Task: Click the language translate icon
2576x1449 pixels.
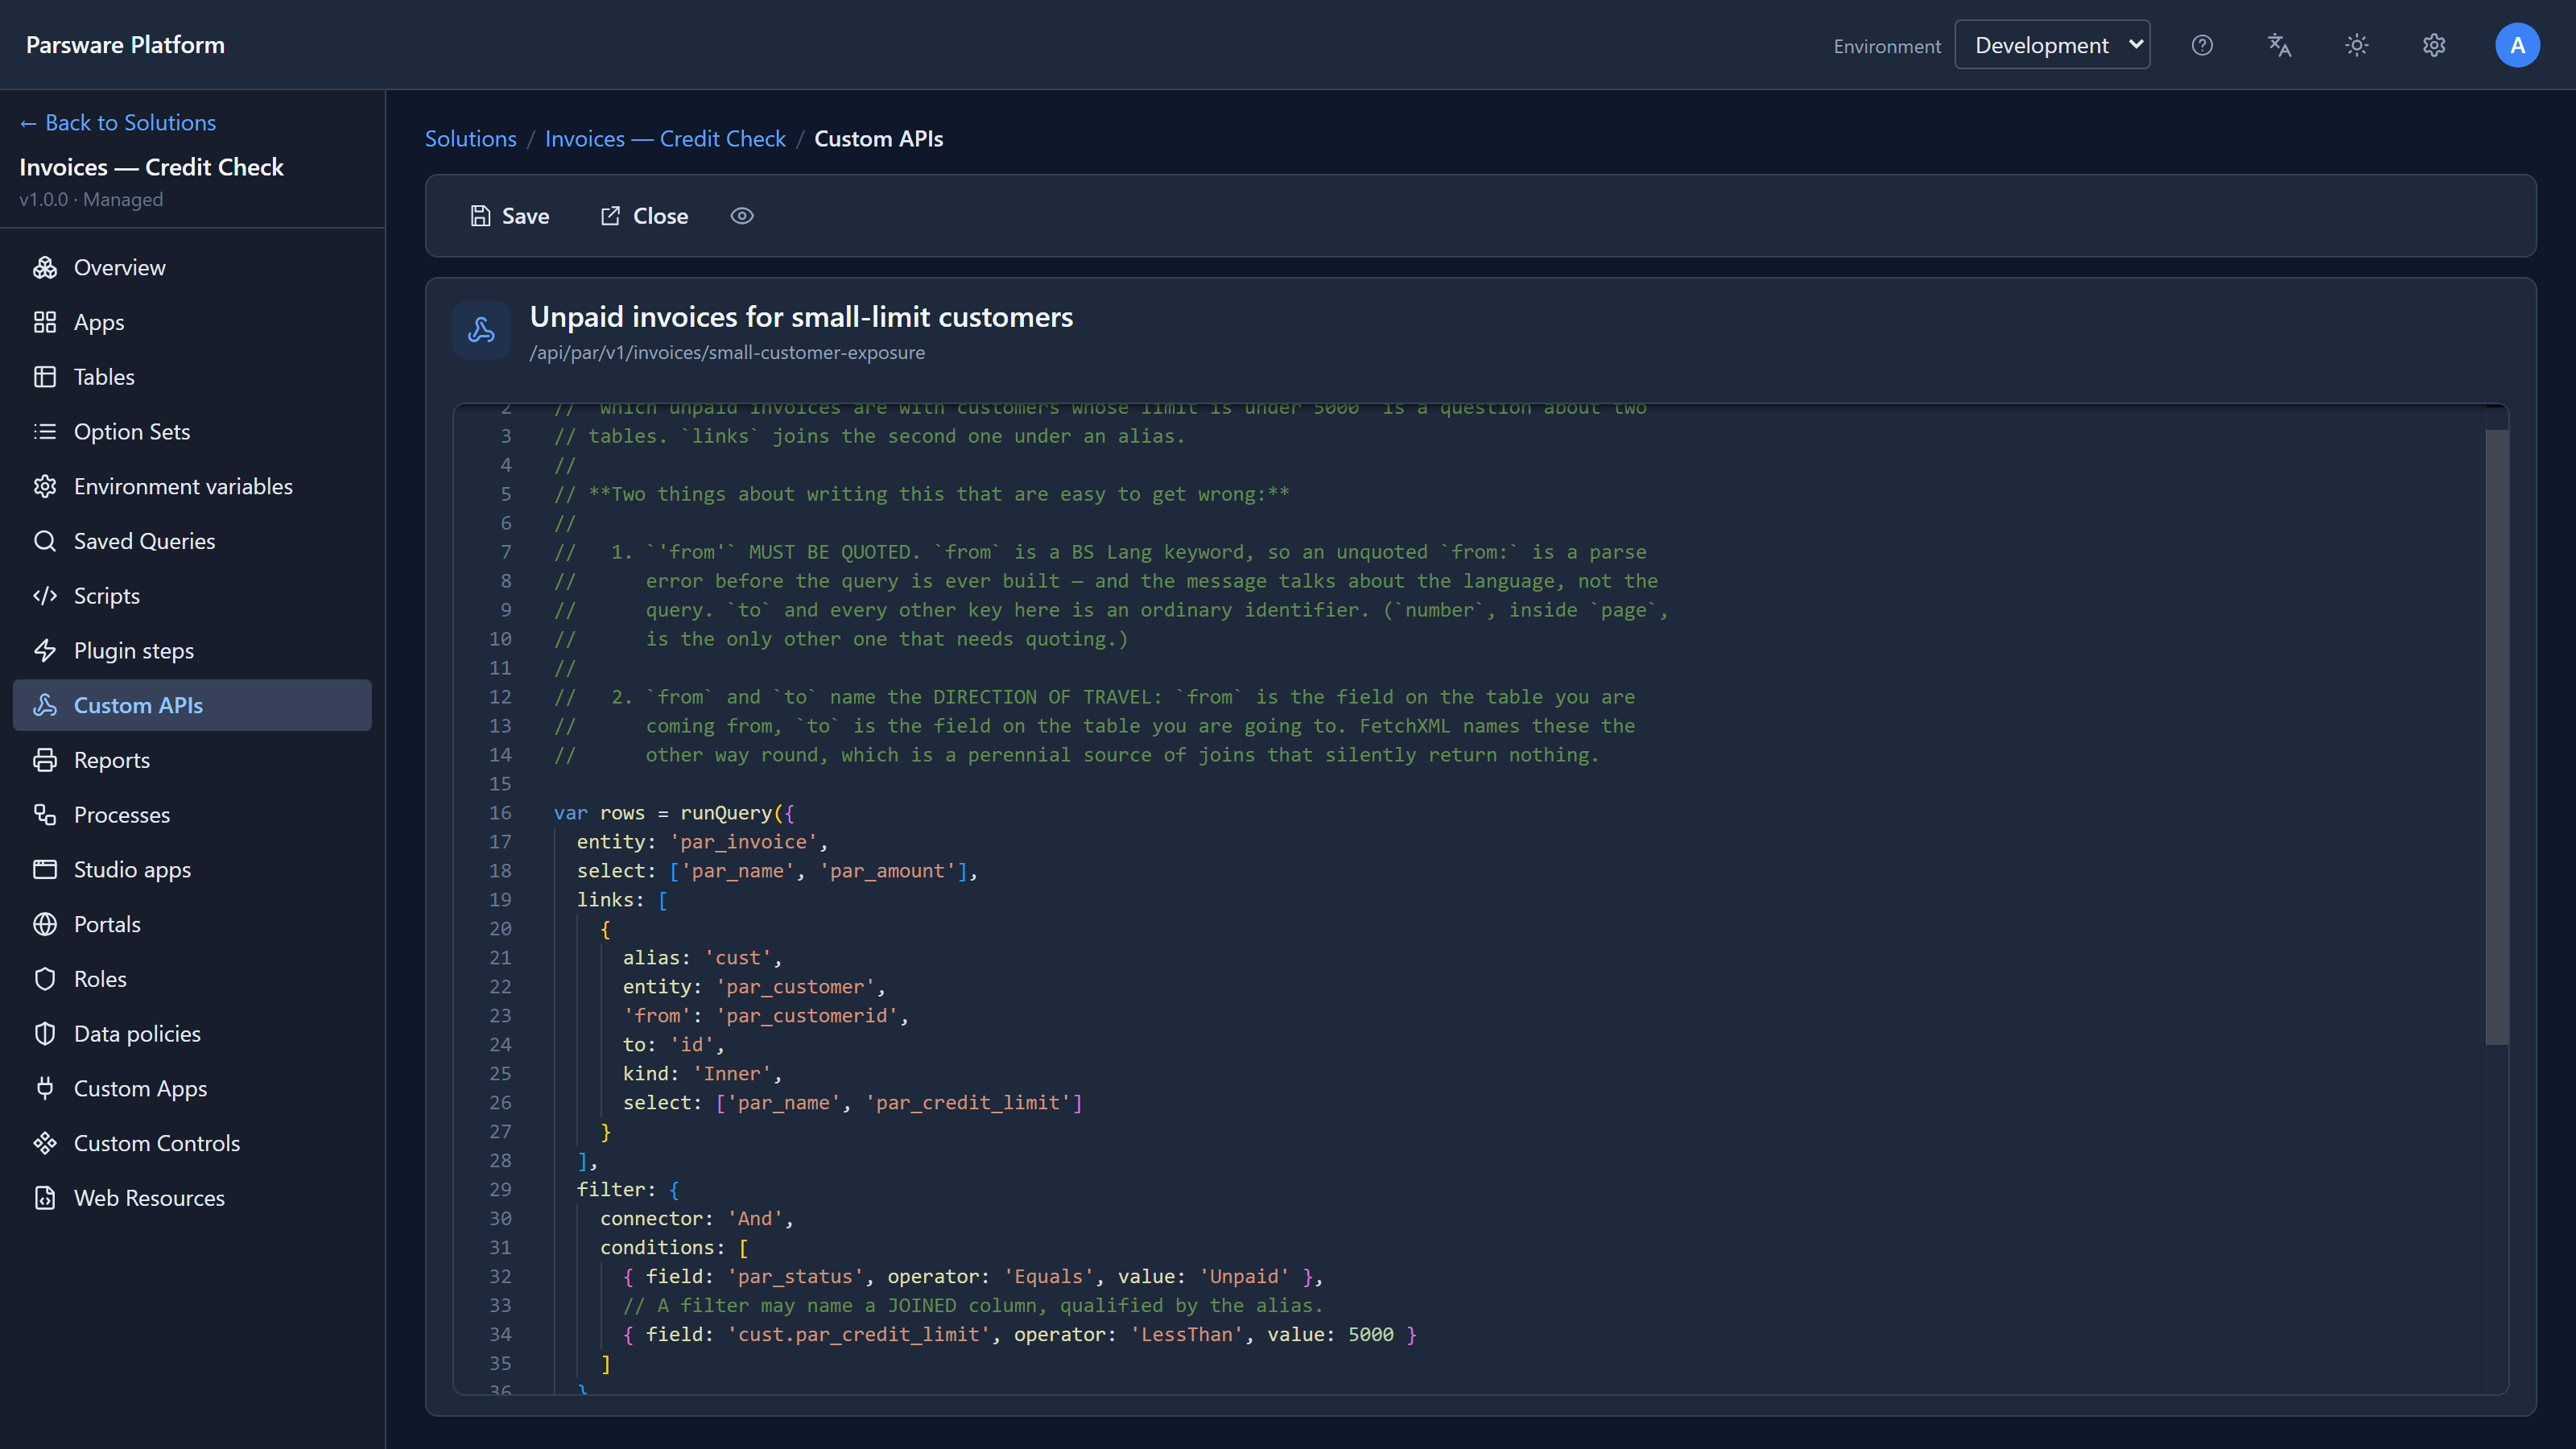Action: 2279,45
